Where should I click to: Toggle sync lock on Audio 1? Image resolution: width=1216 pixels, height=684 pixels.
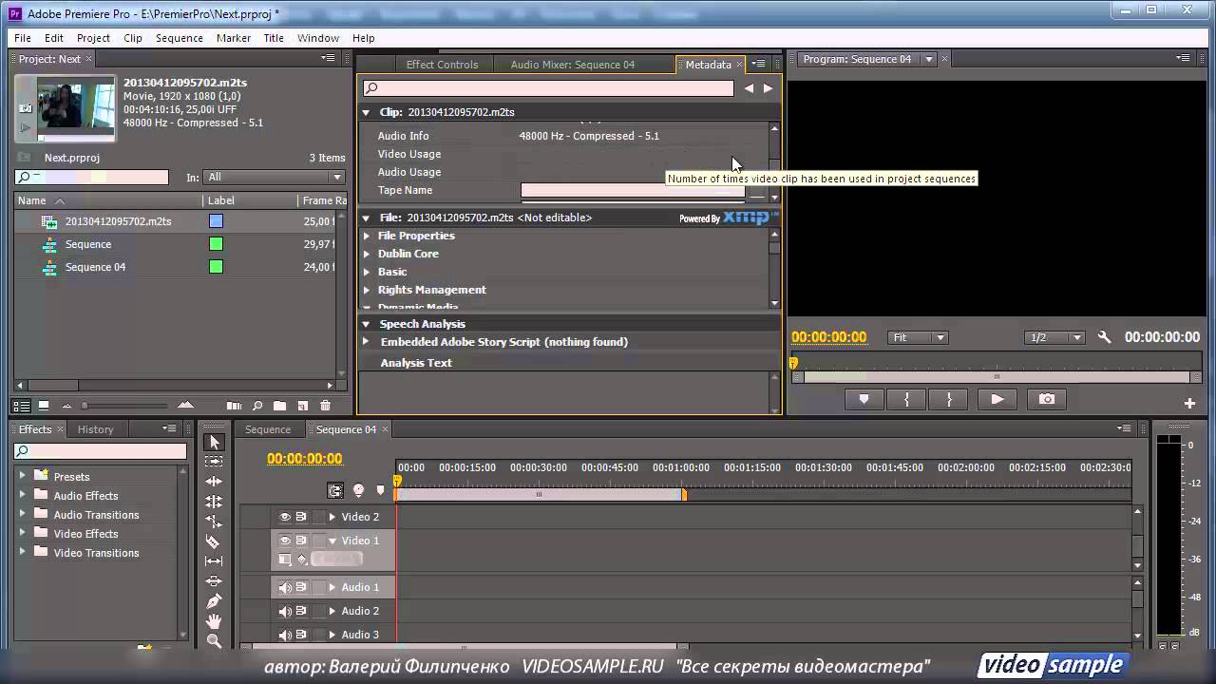301,587
